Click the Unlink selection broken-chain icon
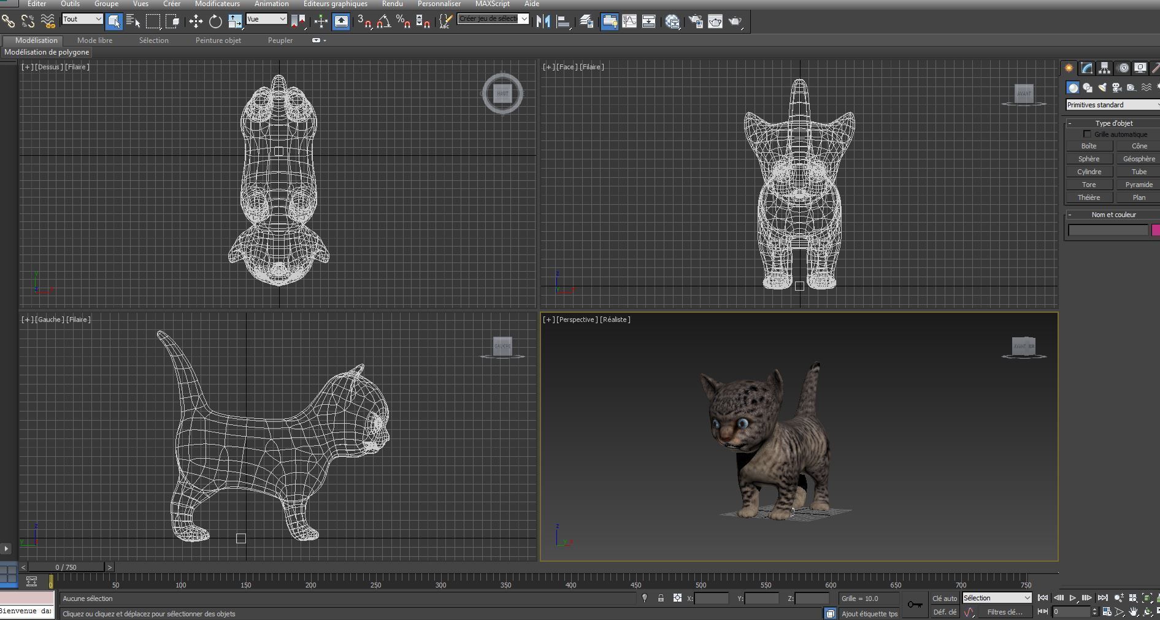Viewport: 1160px width, 620px height. coord(28,21)
